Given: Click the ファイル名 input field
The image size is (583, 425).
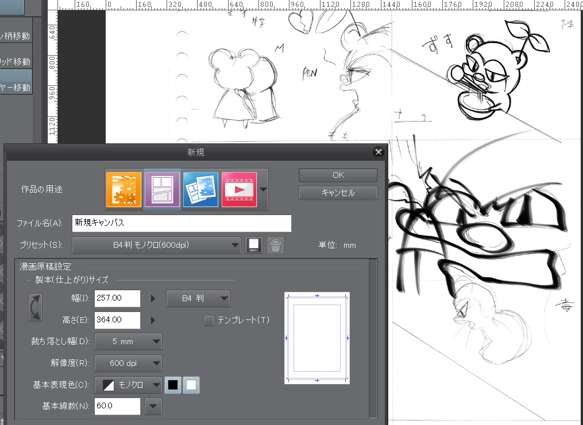Looking at the screenshot, I should click(182, 223).
